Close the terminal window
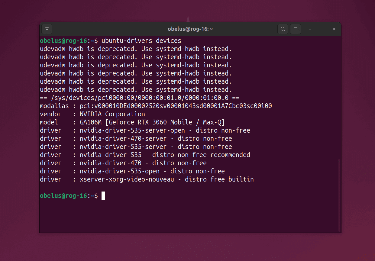 point(334,29)
